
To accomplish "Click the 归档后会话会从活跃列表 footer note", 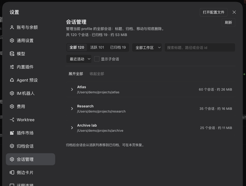I will [105, 145].
